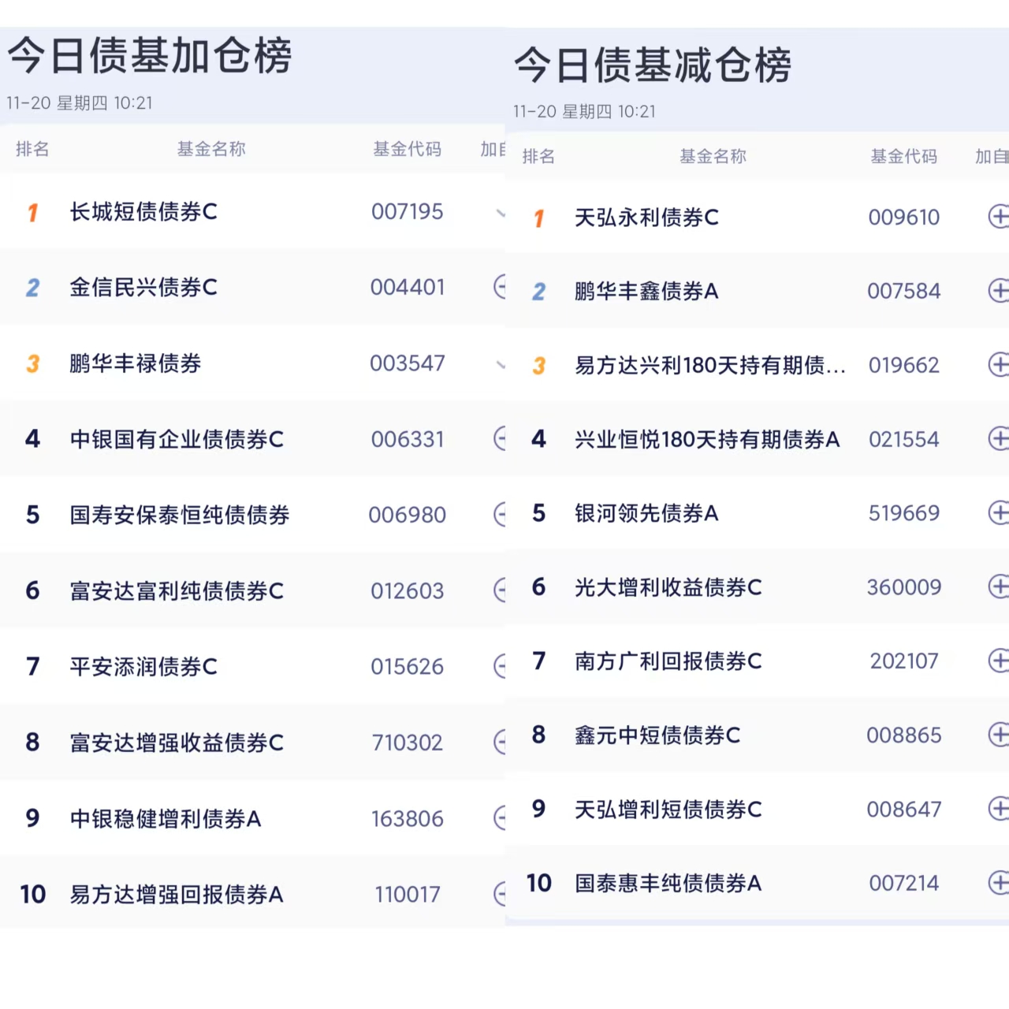Add 国泰惠丰纯债债券A via plus icon

999,883
